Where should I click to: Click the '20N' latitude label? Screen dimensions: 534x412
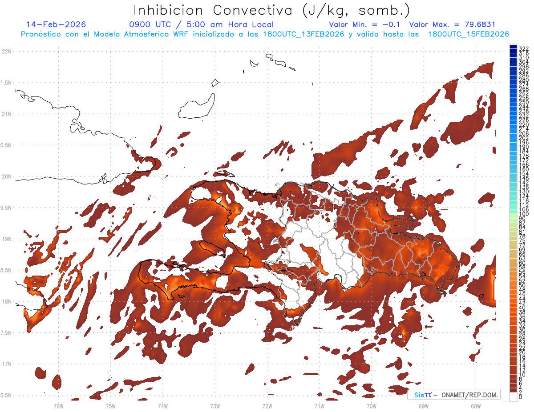coord(7,176)
